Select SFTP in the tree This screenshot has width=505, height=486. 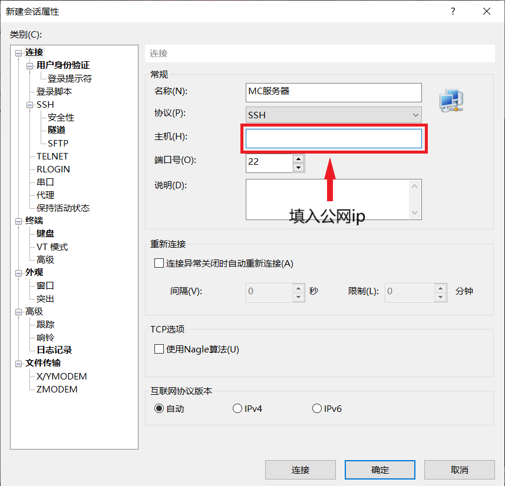(58, 143)
